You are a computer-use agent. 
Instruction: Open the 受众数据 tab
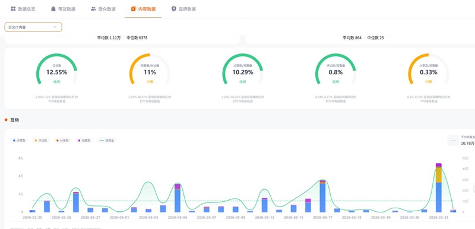click(x=103, y=9)
